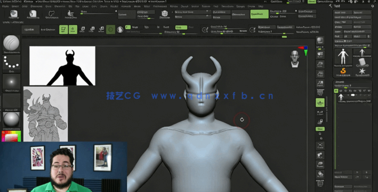The image size is (378, 192).
Task: Open the Brush menu
Action: tap(15, 6)
